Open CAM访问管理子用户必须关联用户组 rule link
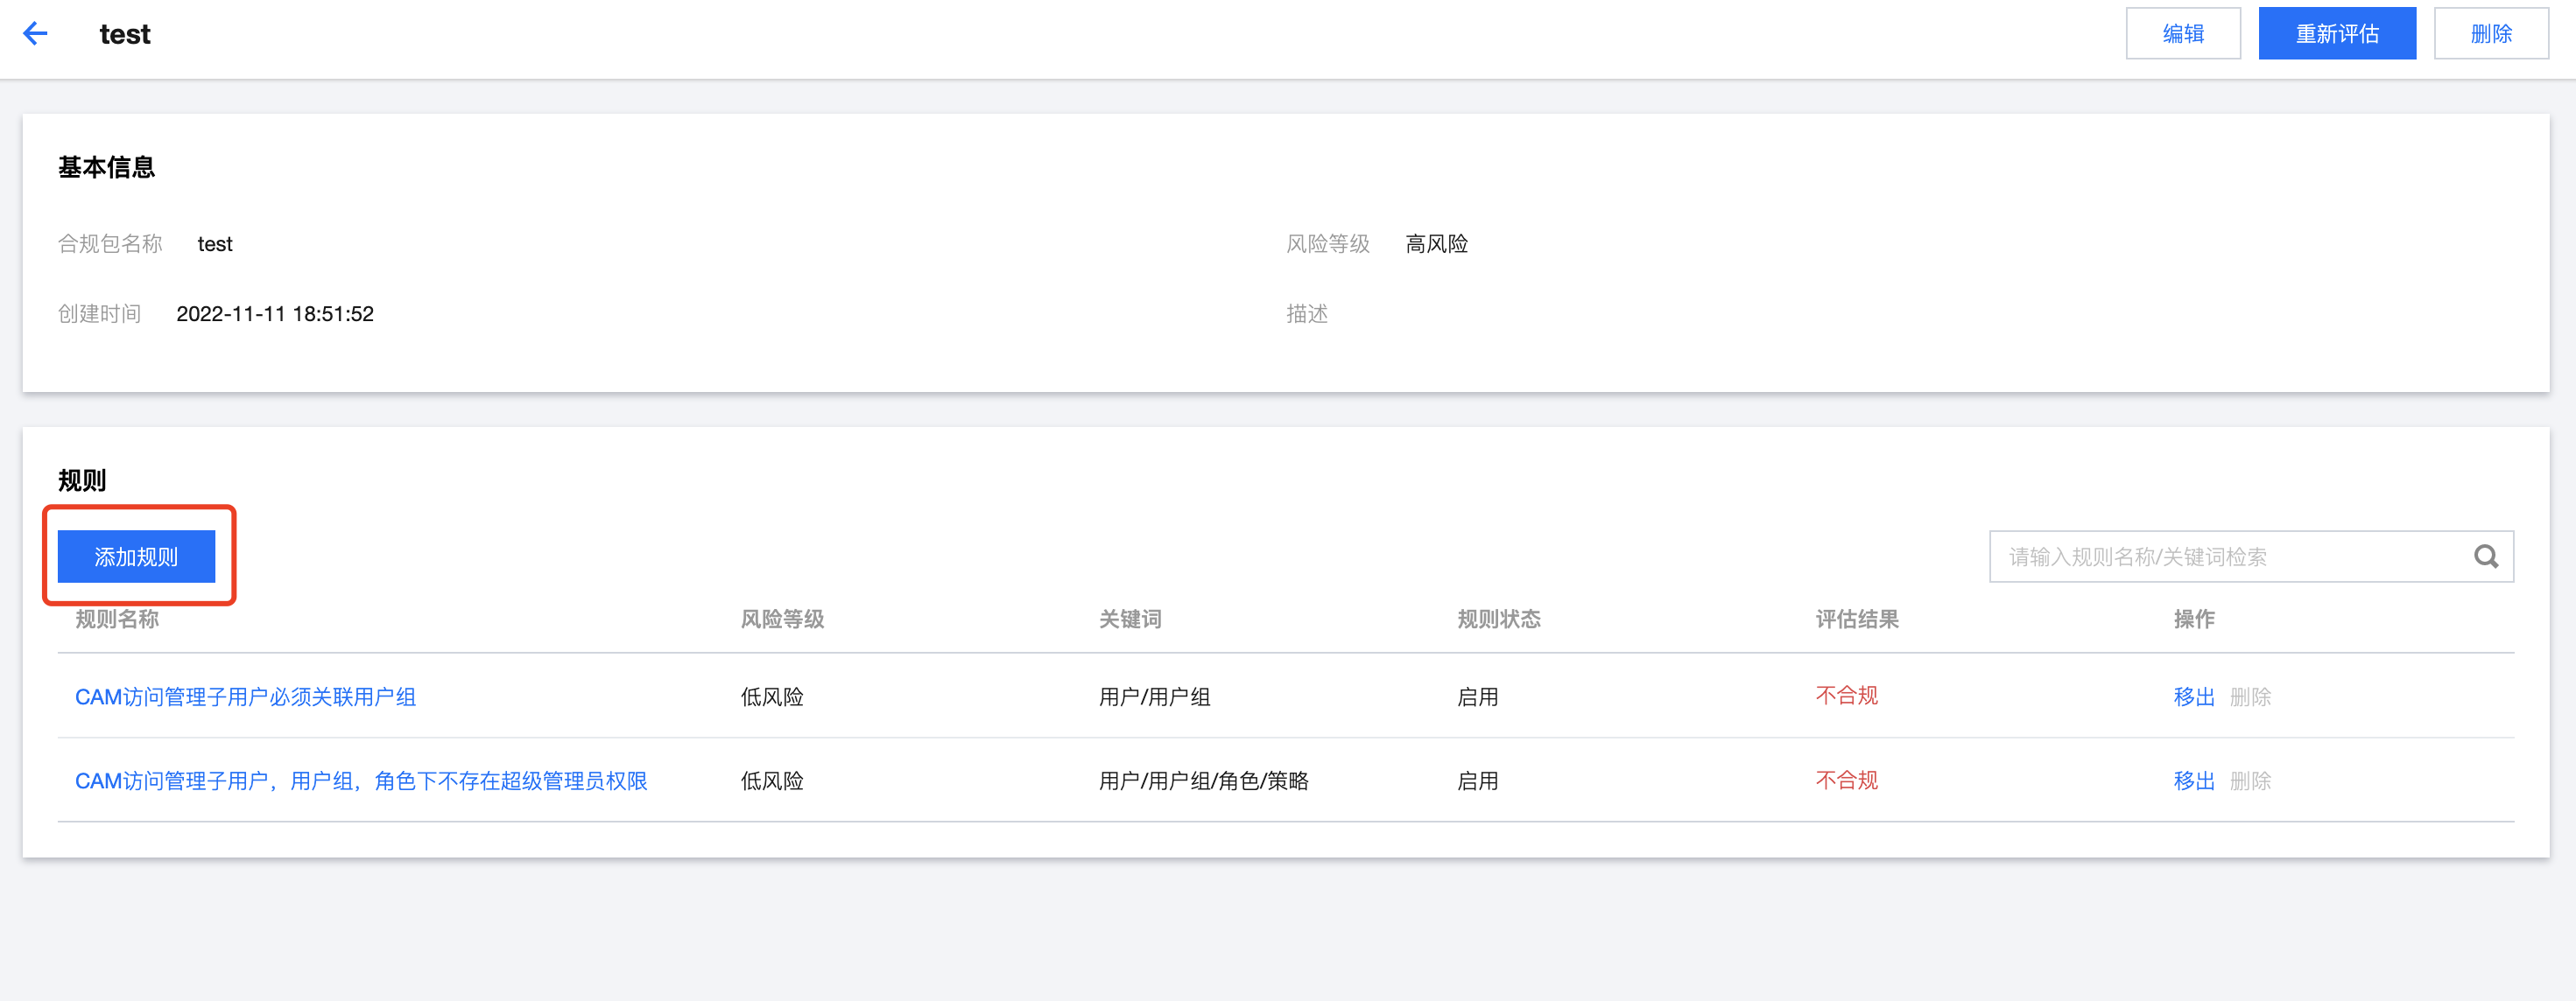 click(x=245, y=696)
